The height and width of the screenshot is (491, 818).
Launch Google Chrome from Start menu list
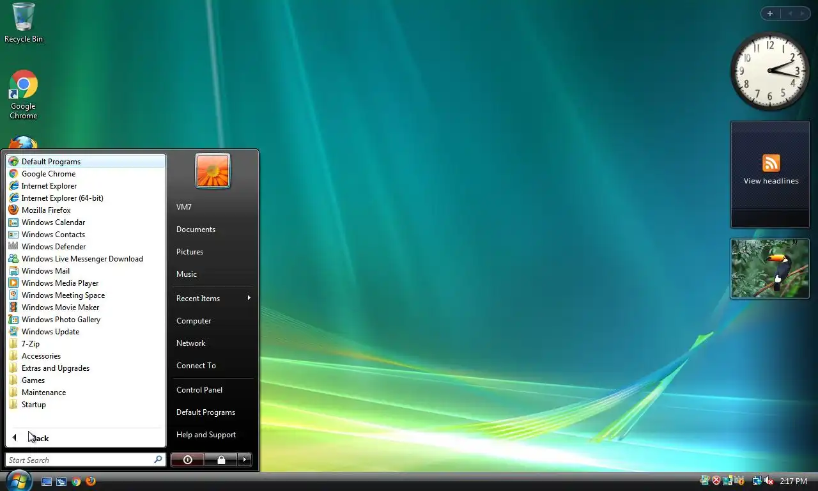click(x=86, y=174)
